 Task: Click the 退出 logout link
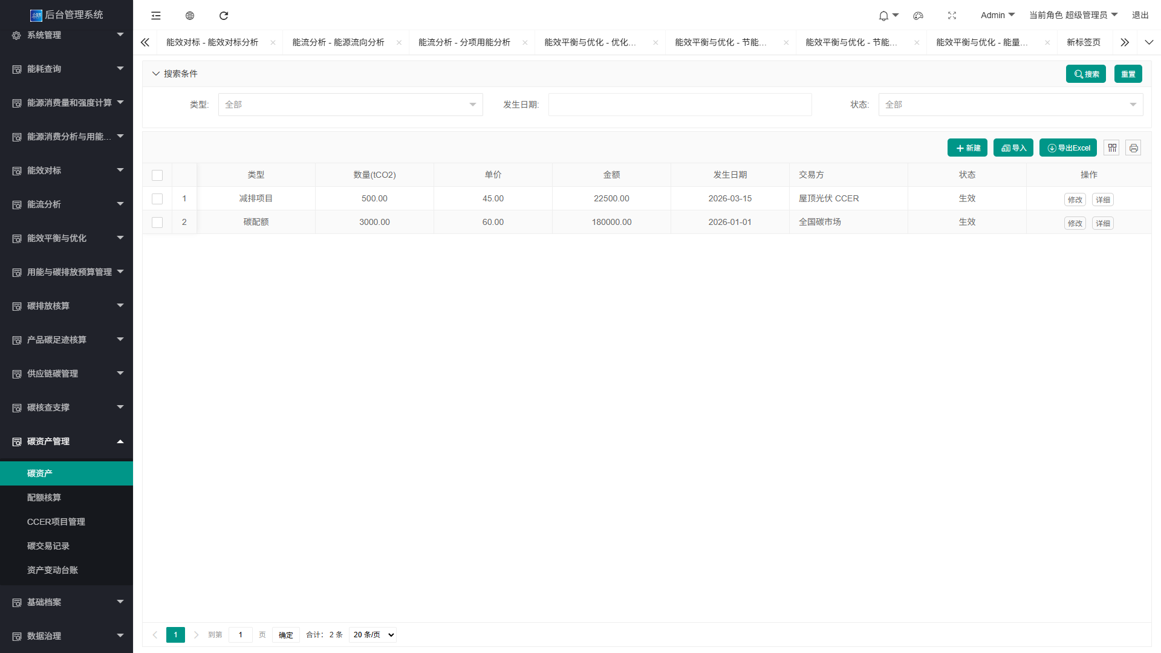coord(1140,15)
